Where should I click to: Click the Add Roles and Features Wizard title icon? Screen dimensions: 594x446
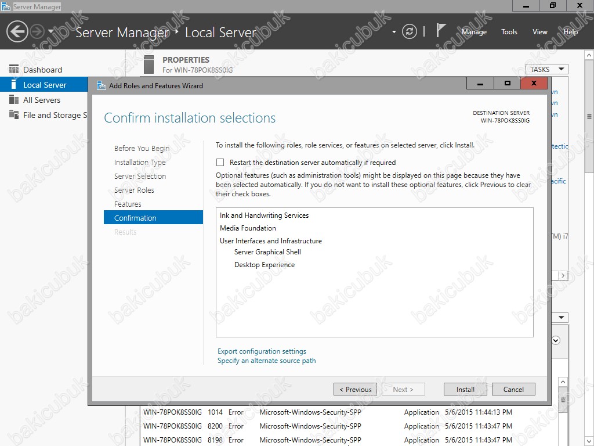101,86
